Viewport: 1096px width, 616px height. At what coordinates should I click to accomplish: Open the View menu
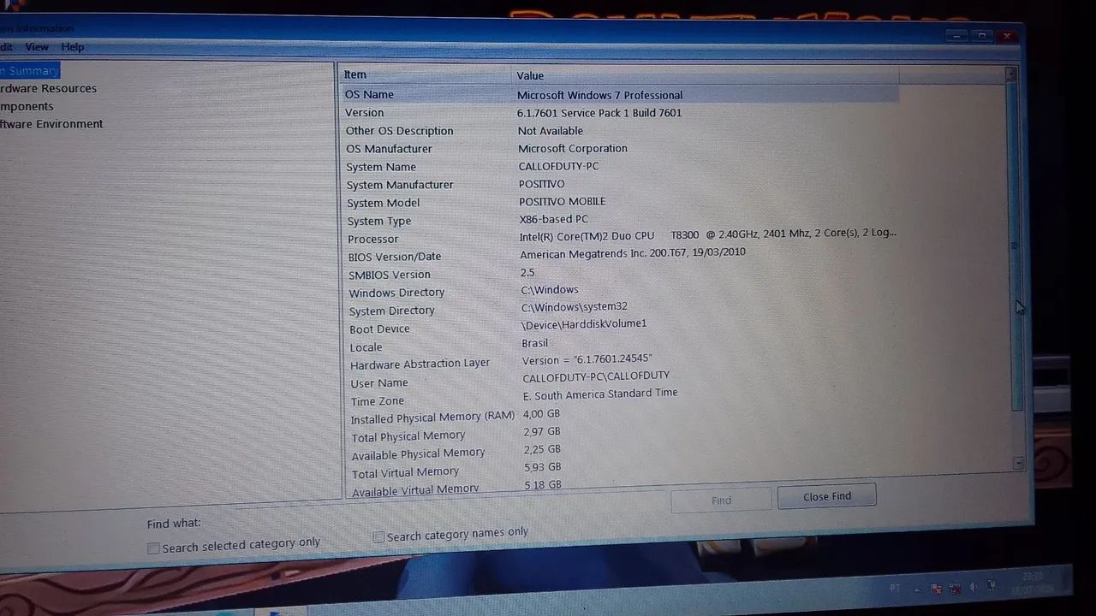pyautogui.click(x=37, y=47)
